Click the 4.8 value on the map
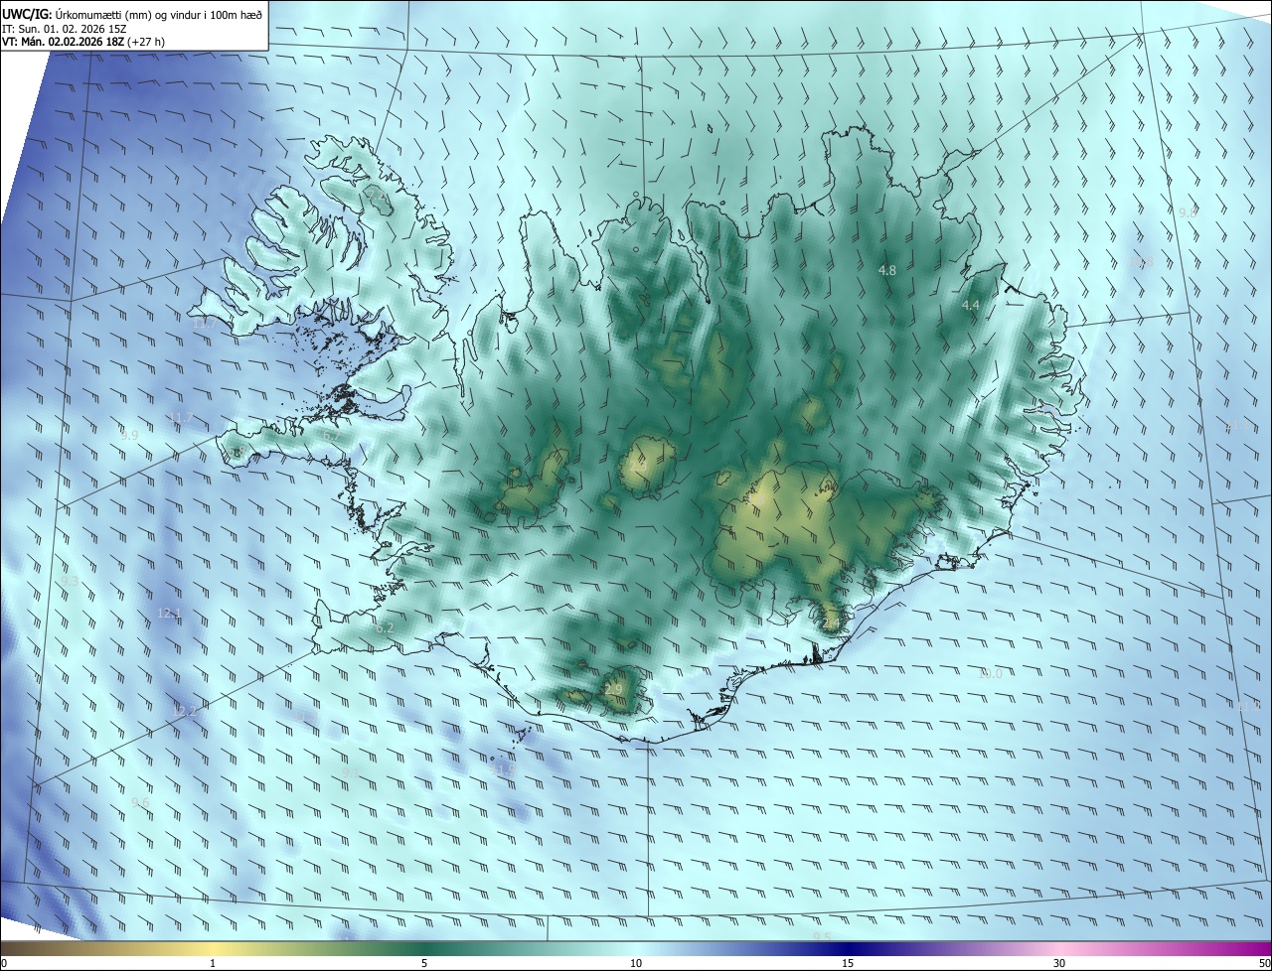This screenshot has height=971, width=1272. (x=887, y=270)
